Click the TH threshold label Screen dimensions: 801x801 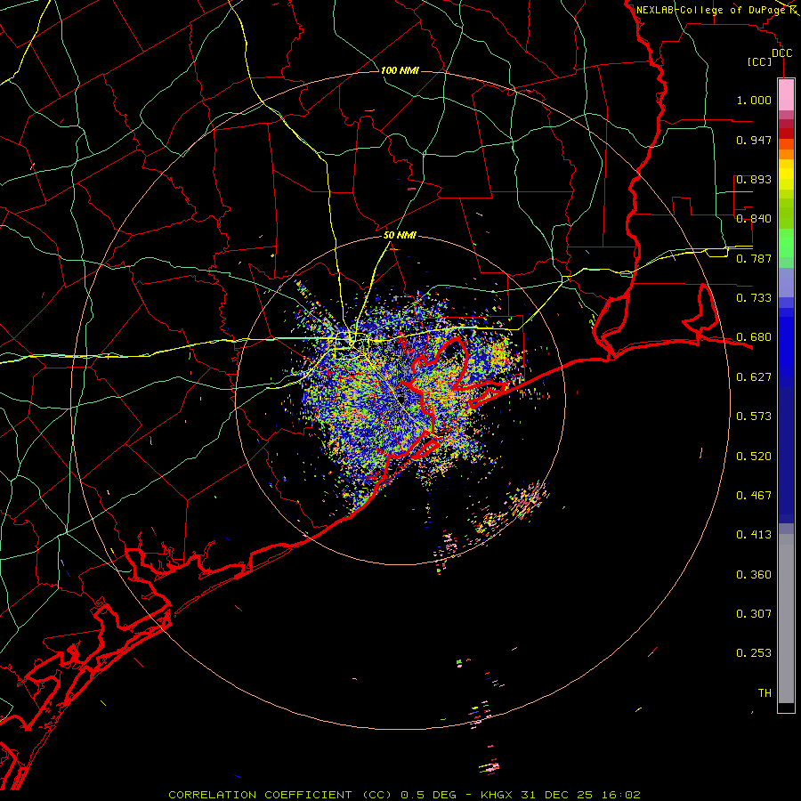pos(765,693)
